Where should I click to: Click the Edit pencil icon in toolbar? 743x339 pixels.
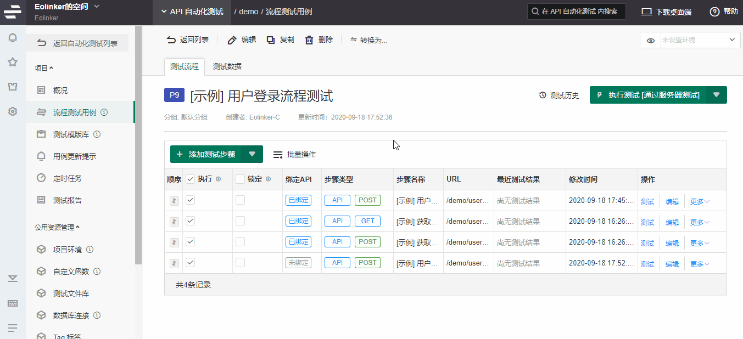click(x=232, y=40)
